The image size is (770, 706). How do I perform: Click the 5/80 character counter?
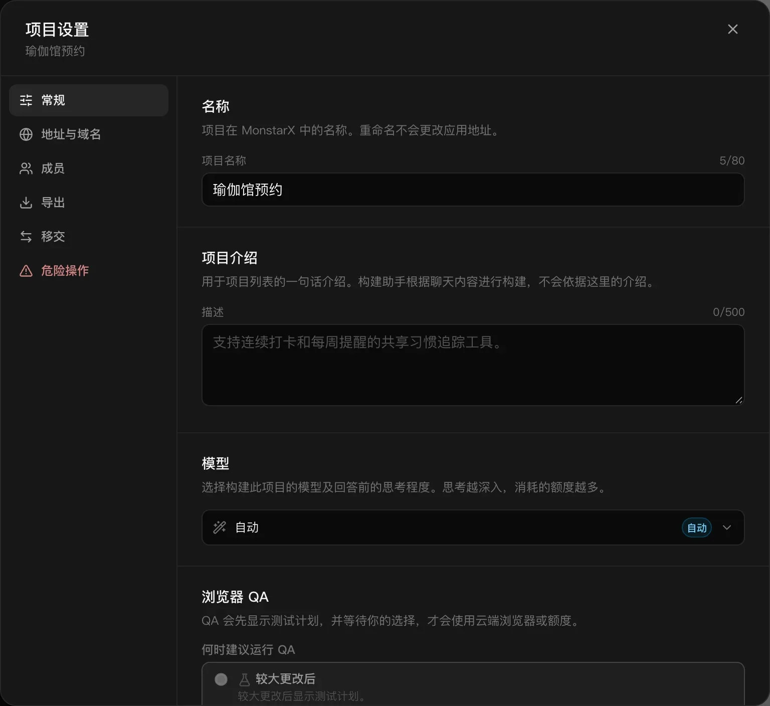pos(732,160)
